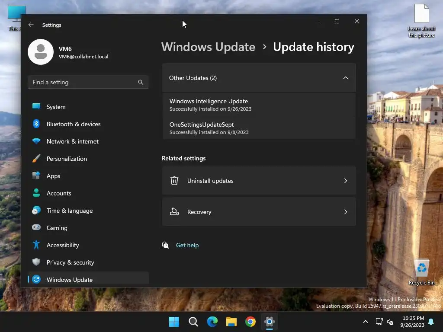
Task: Click the muted speaker icon in system tray
Action: pyautogui.click(x=390, y=322)
